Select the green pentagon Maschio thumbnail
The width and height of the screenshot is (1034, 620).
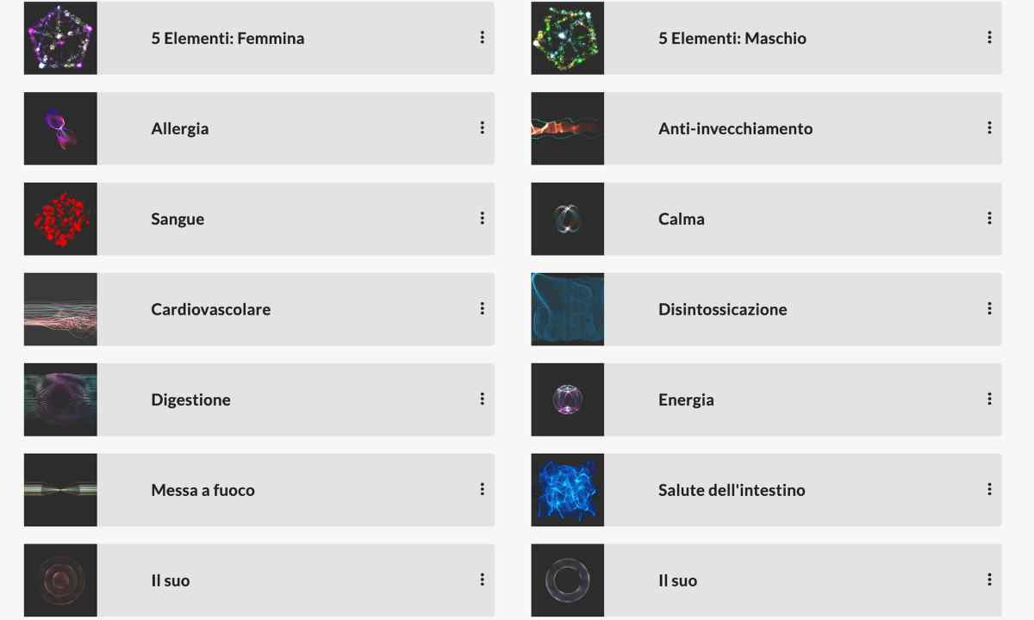pos(568,38)
